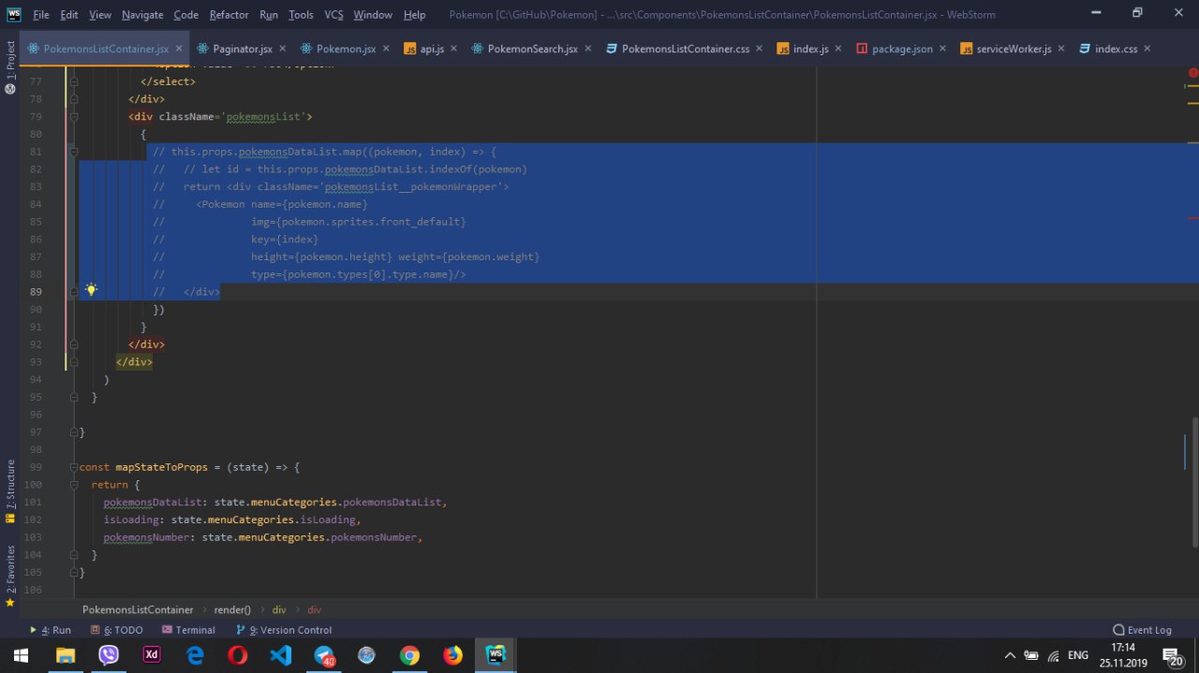Open the Terminal tool window

[188, 630]
